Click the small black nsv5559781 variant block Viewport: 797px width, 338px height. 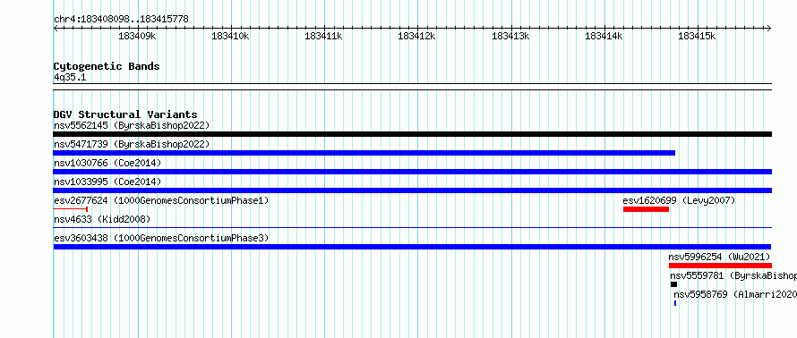(674, 284)
